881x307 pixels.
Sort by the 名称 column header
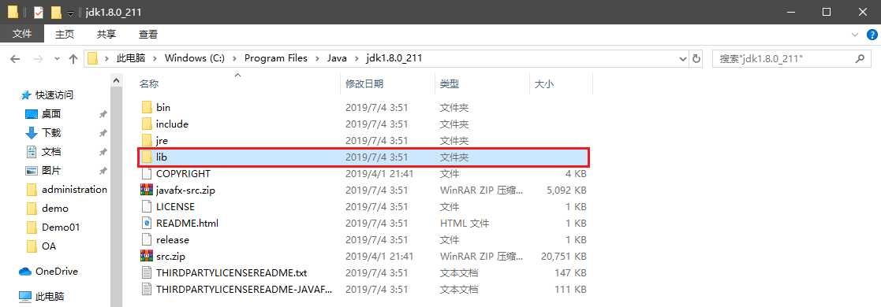tap(149, 83)
